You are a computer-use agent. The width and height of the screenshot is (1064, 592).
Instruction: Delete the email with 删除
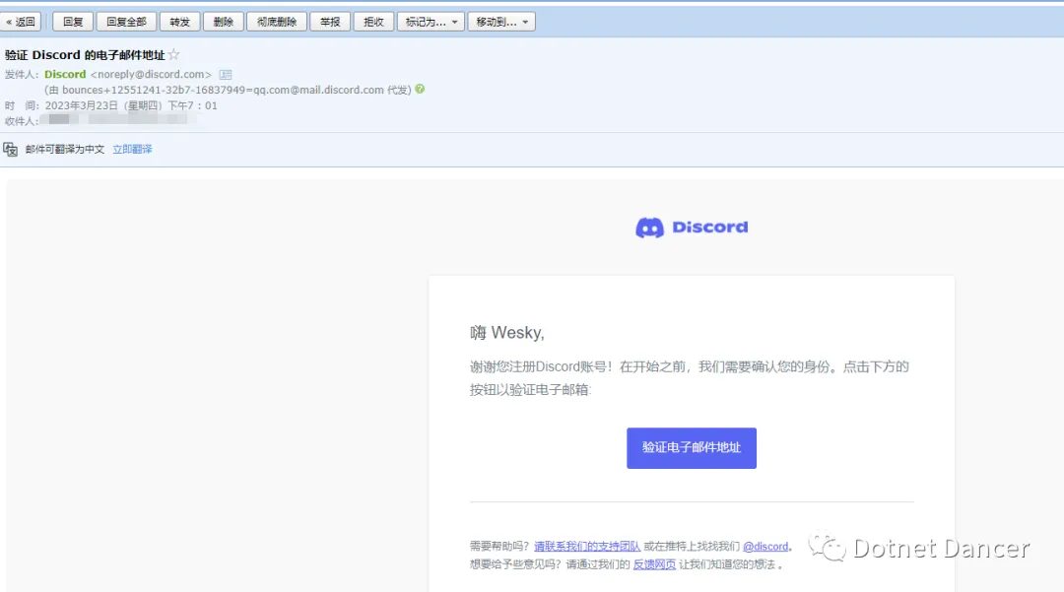click(x=224, y=22)
